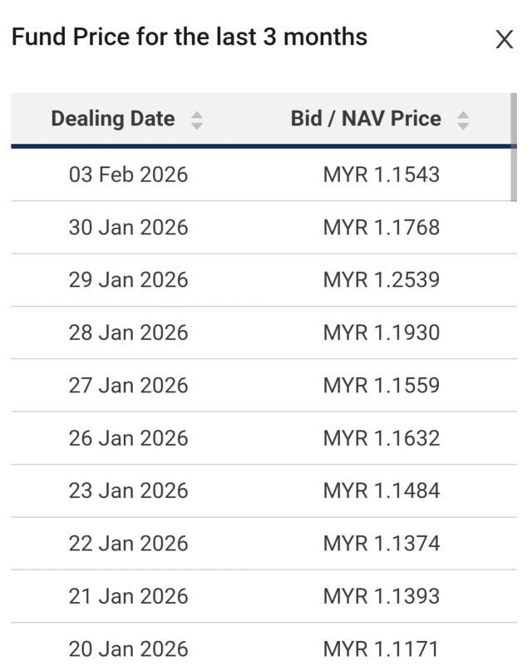Select the 23 Jan 2026 row date
The width and height of the screenshot is (532, 671).
click(x=128, y=491)
